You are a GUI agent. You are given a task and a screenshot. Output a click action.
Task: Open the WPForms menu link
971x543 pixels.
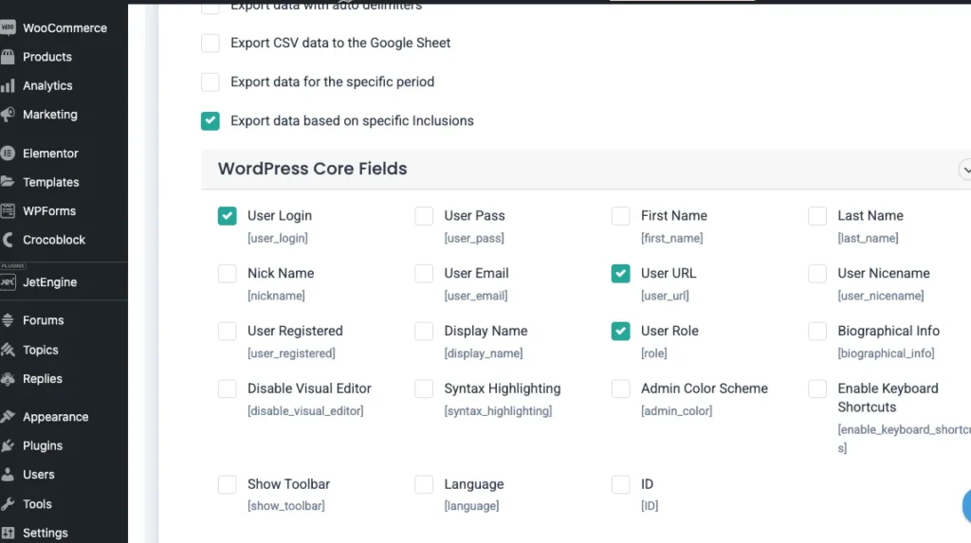pos(49,211)
